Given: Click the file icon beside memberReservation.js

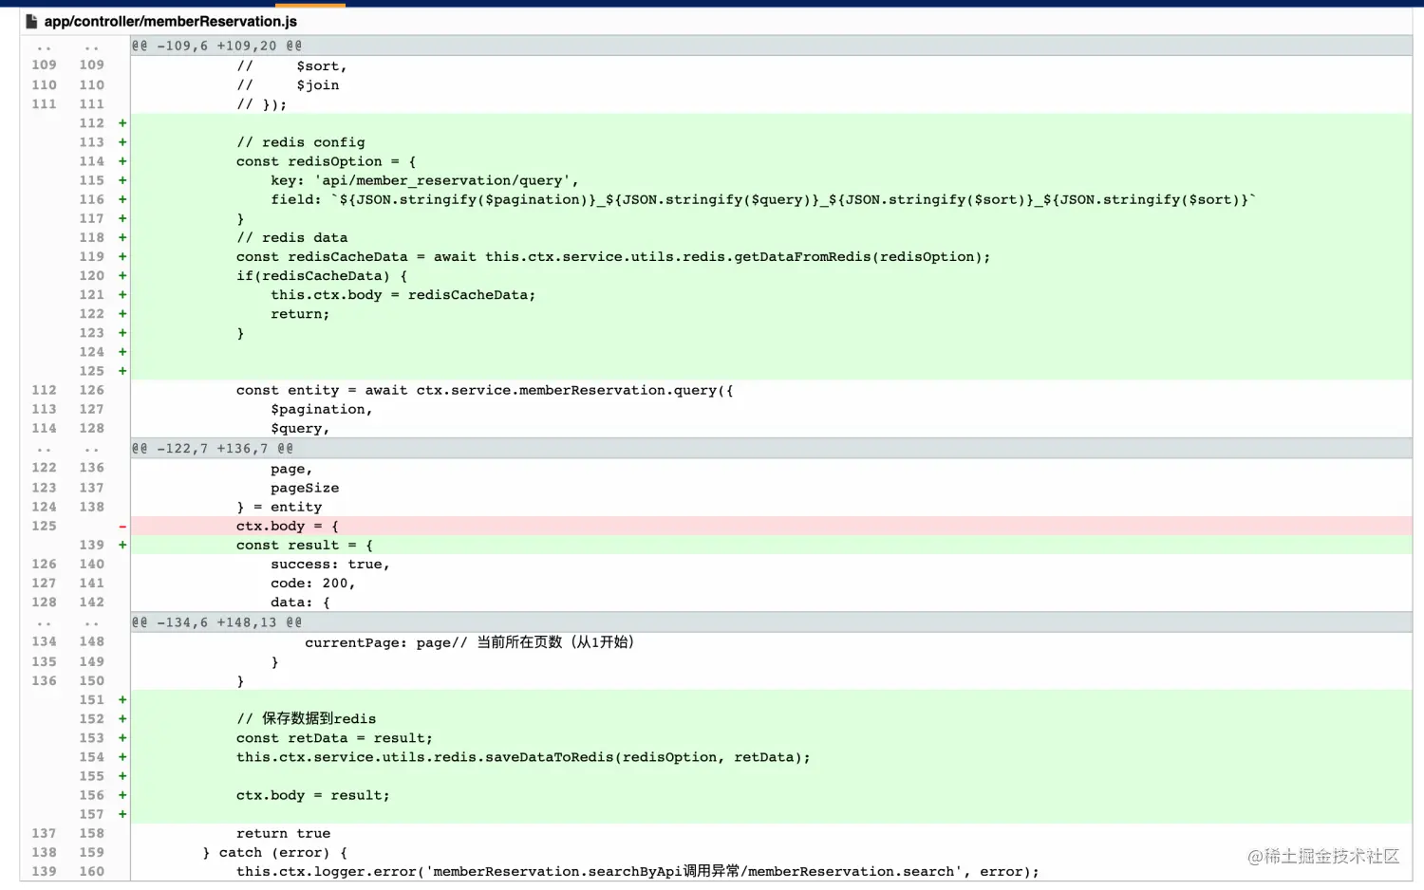Looking at the screenshot, I should [x=31, y=21].
